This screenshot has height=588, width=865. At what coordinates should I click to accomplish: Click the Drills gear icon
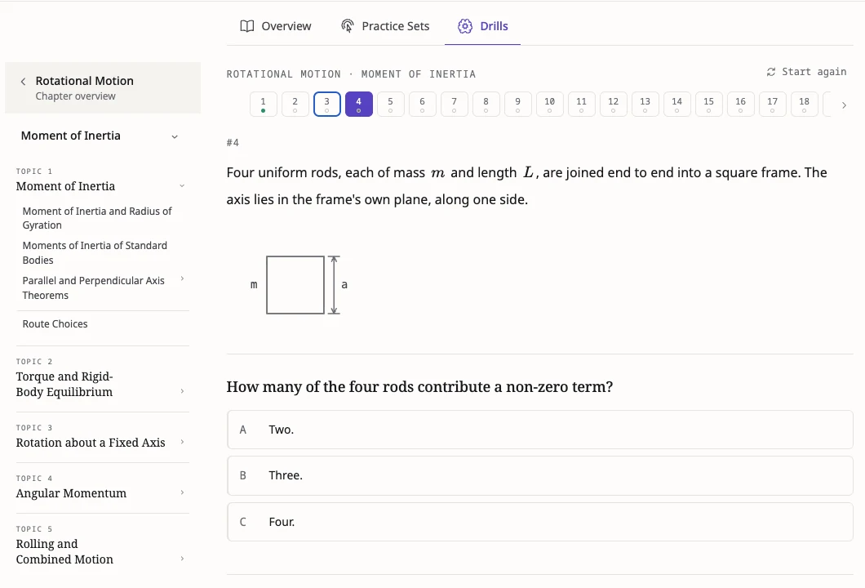[465, 26]
